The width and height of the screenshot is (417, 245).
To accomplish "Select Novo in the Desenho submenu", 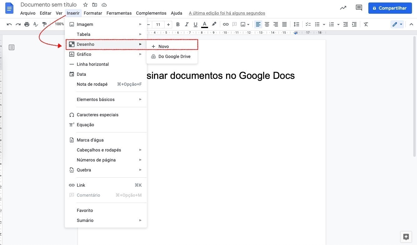I will click(x=172, y=46).
